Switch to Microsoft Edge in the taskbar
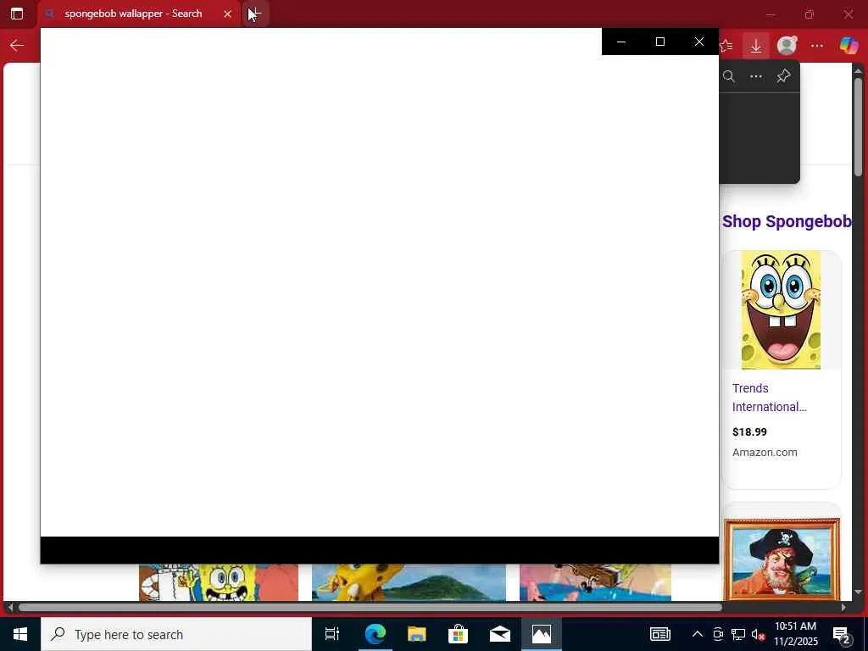The width and height of the screenshot is (868, 651). pos(375,634)
